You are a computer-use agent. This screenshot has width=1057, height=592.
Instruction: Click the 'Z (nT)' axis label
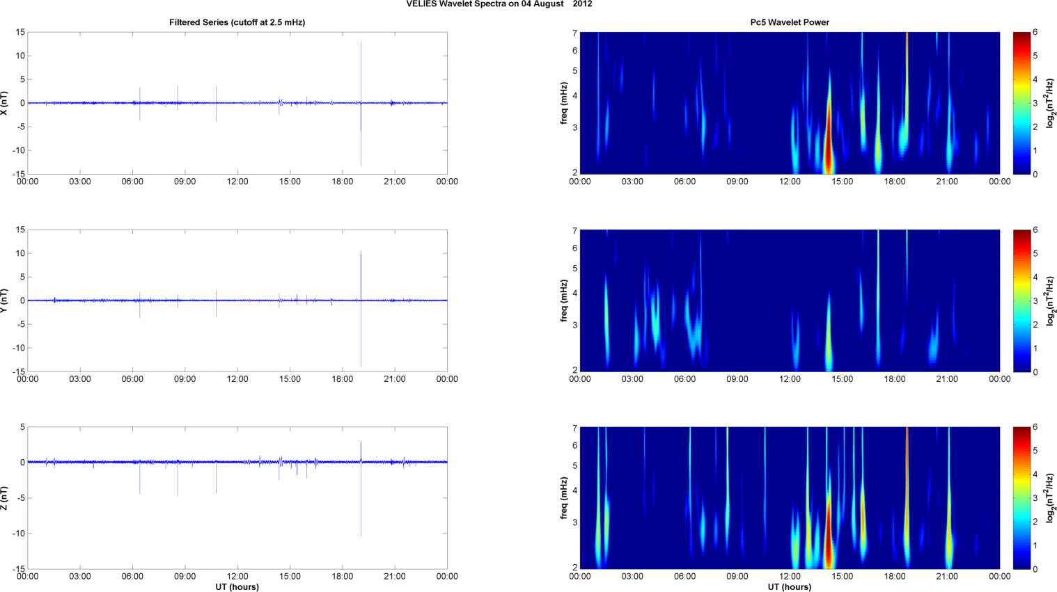[4, 498]
